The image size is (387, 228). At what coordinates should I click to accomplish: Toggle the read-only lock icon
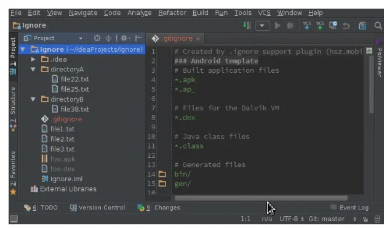tap(365, 219)
